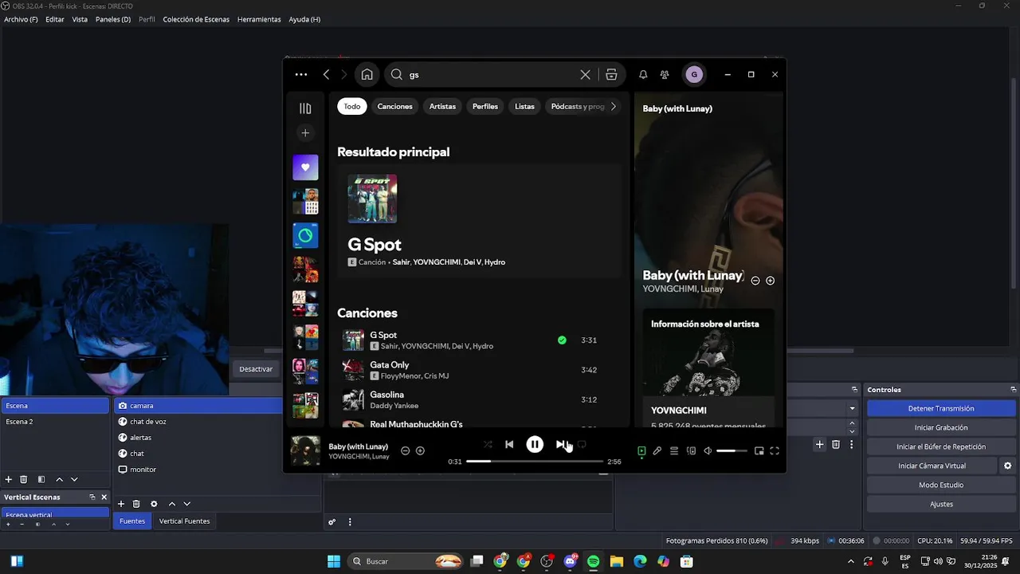Toggle repeat in Spotify player
This screenshot has width=1020, height=574.
[582, 444]
